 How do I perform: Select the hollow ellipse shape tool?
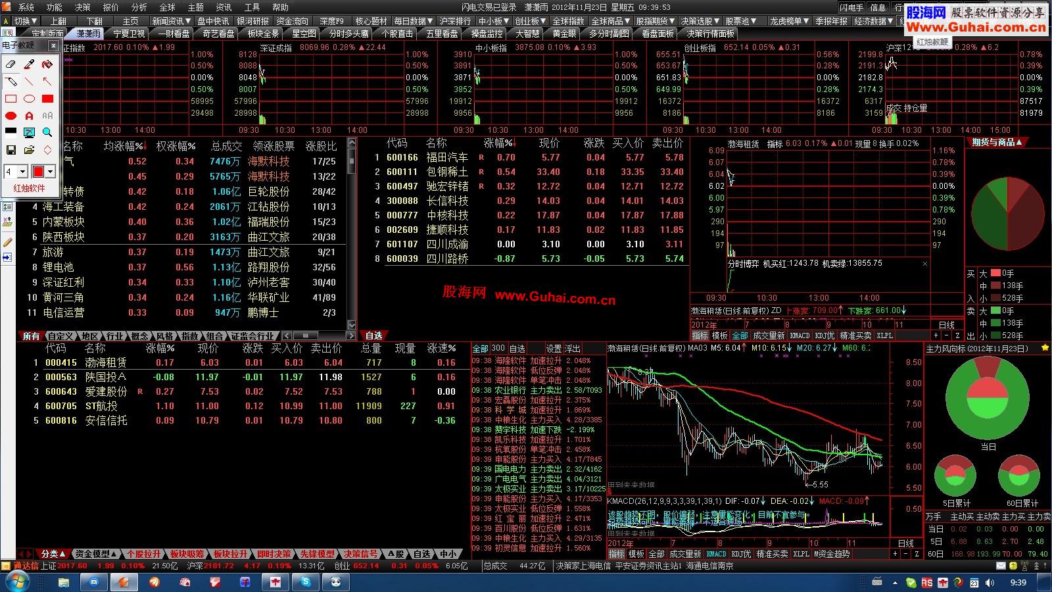point(29,99)
